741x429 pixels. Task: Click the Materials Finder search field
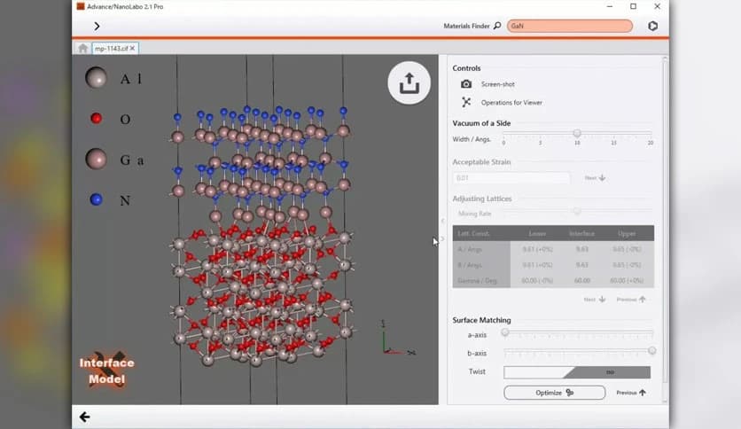(569, 27)
